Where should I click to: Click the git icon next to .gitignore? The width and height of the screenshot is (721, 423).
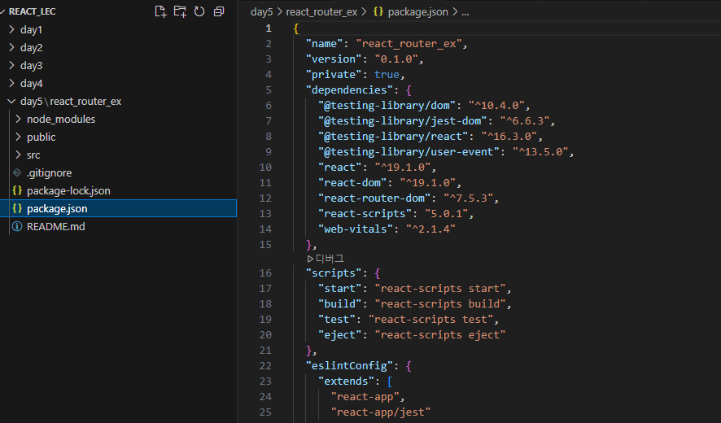coord(17,172)
